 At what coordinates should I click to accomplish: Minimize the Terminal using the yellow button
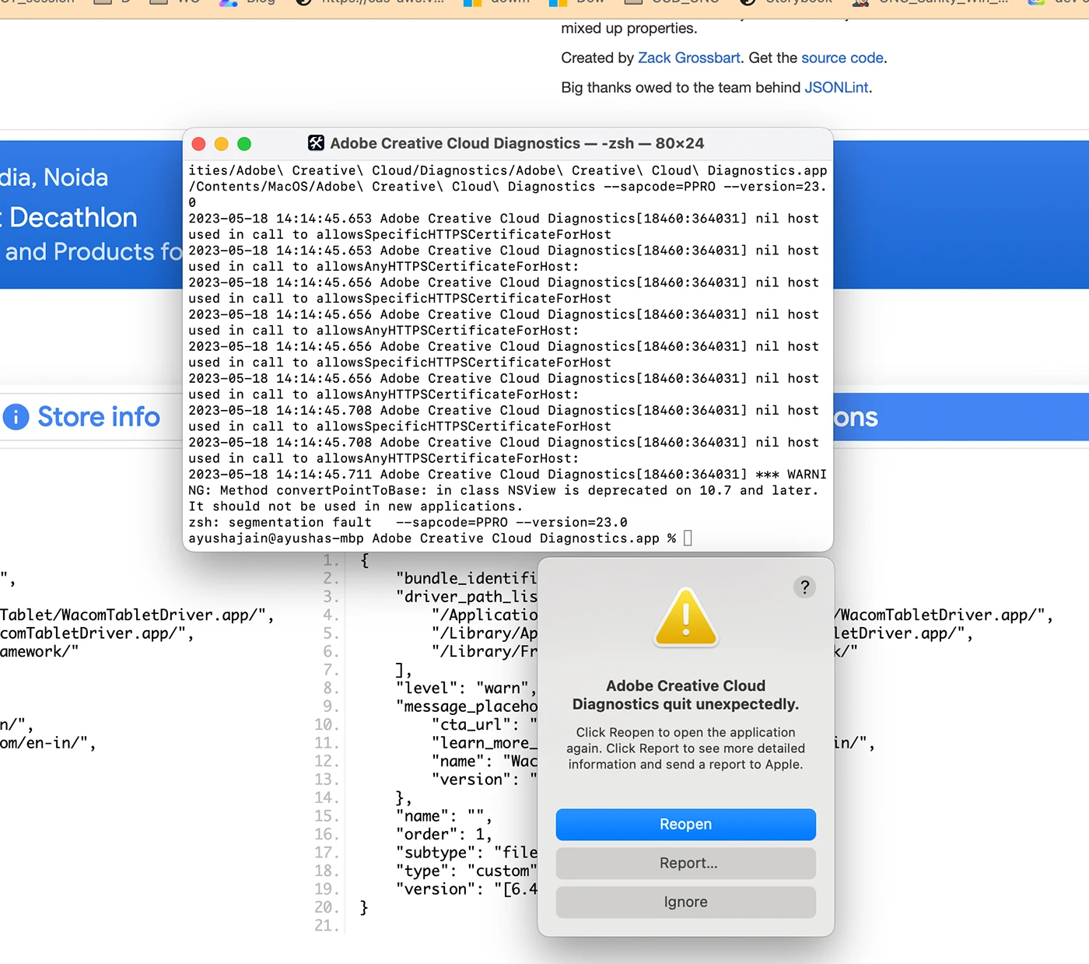coord(221,144)
